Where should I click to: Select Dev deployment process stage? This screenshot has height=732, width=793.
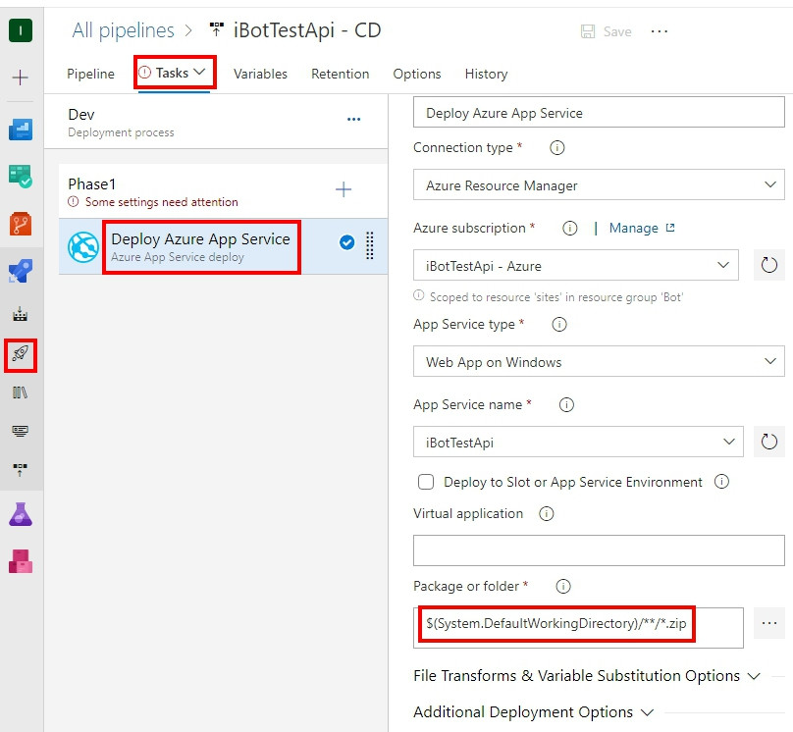click(x=216, y=123)
